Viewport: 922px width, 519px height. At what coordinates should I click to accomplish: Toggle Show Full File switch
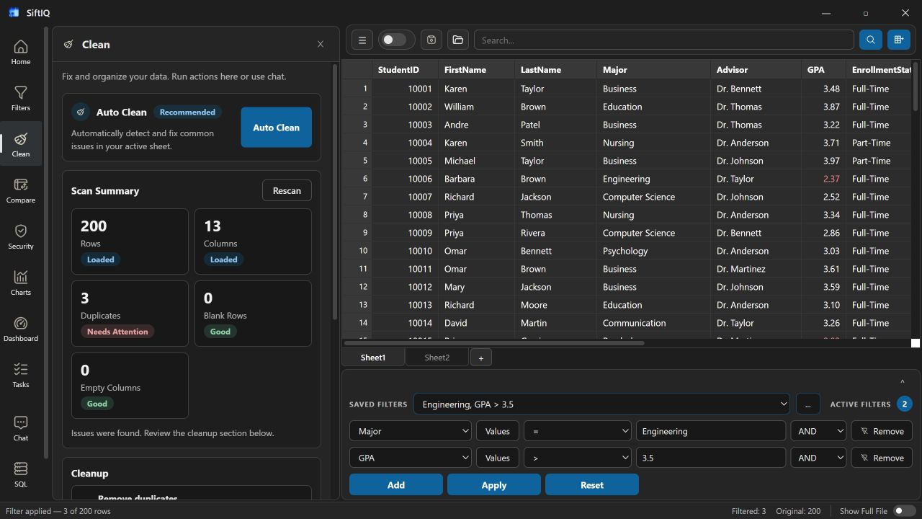(x=905, y=510)
